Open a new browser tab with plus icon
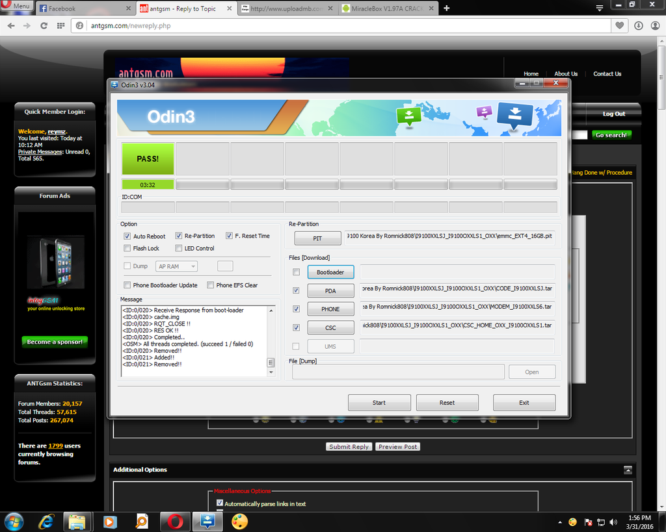The height and width of the screenshot is (532, 666). point(446,8)
